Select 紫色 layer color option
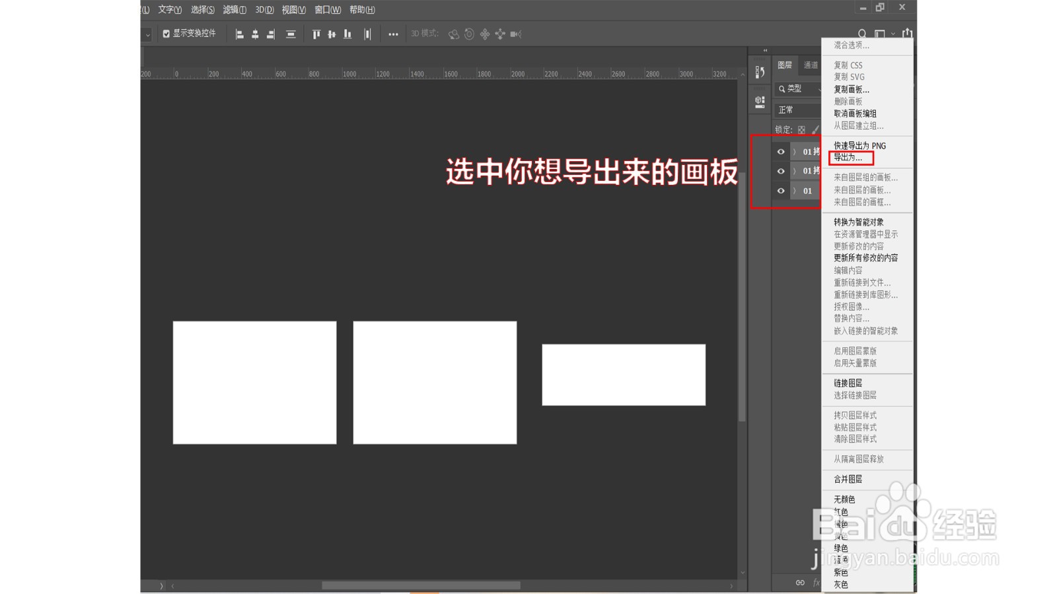Viewport: 1057px width, 594px height. coord(840,573)
